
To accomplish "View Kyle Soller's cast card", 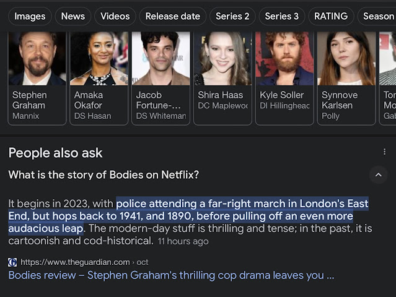I will pyautogui.click(x=284, y=79).
